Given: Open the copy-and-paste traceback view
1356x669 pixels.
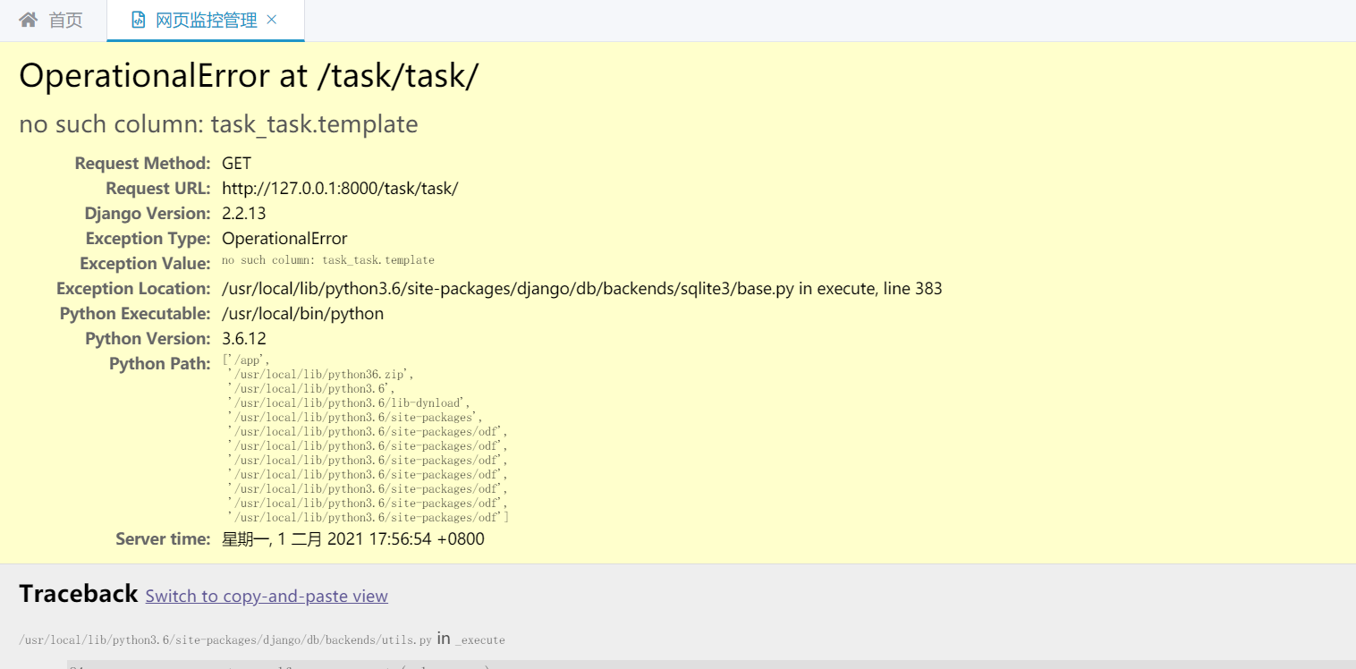Looking at the screenshot, I should click(266, 596).
